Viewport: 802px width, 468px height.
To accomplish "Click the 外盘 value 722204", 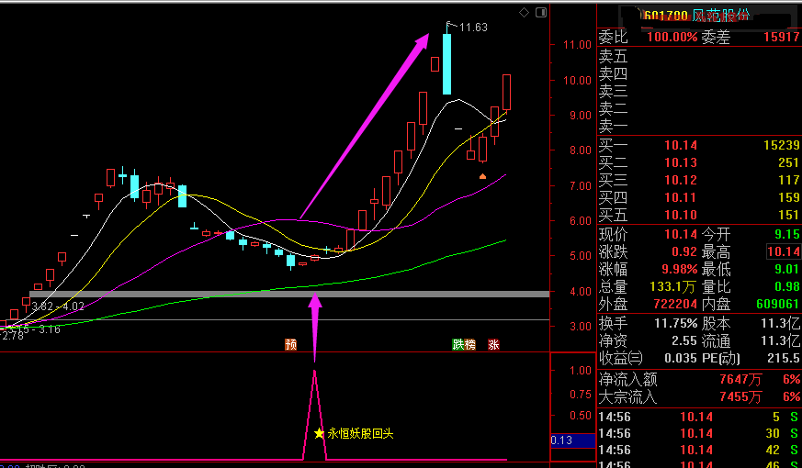I will click(x=675, y=305).
